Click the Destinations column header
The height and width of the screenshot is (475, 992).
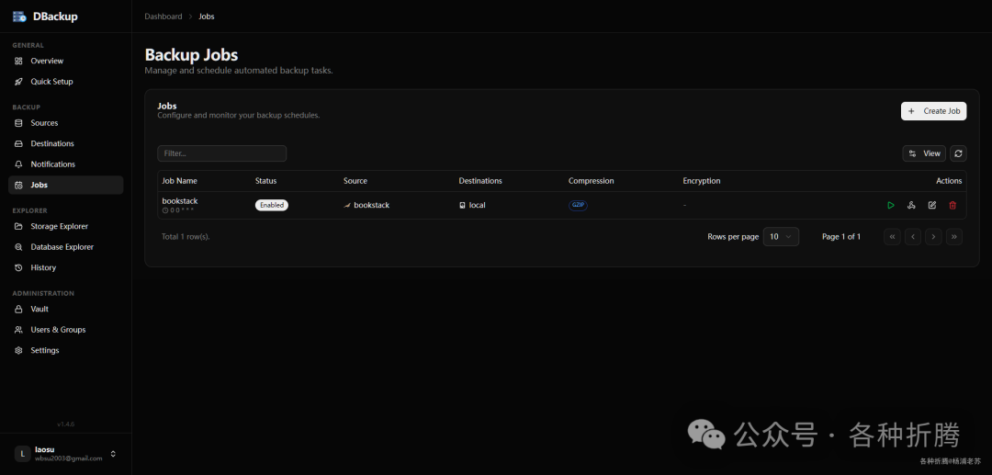(480, 181)
